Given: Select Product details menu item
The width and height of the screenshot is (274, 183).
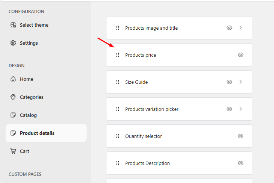Looking at the screenshot, I should click(x=46, y=133).
